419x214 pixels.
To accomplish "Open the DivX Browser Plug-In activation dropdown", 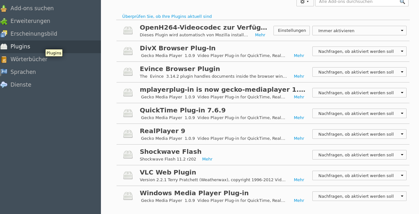I will click(359, 51).
